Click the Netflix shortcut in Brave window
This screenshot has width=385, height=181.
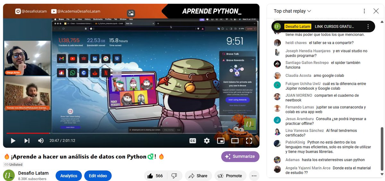(x=106, y=73)
